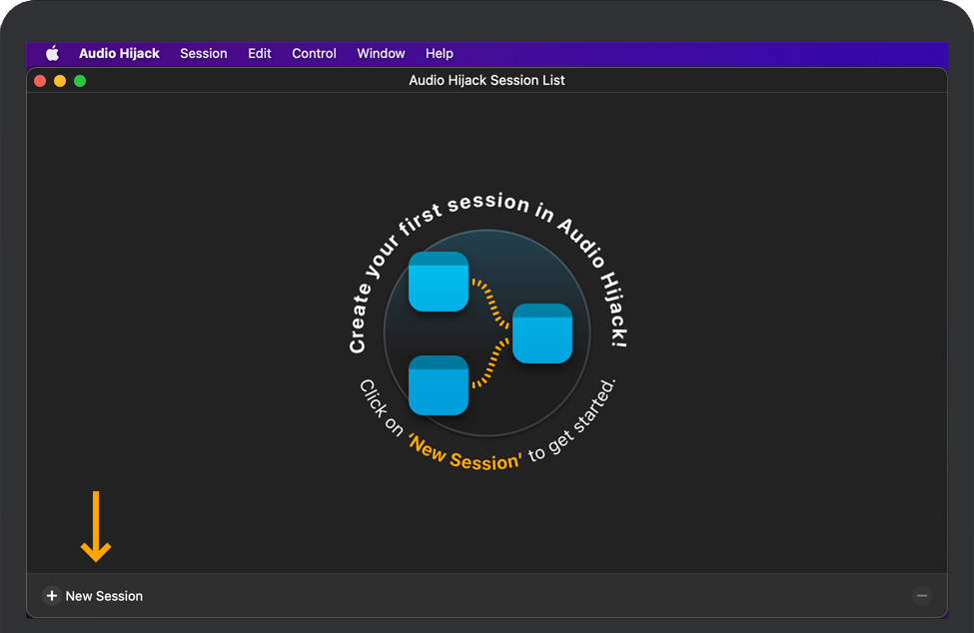
Task: Open the Audio Hijack application menu
Action: pyautogui.click(x=119, y=54)
